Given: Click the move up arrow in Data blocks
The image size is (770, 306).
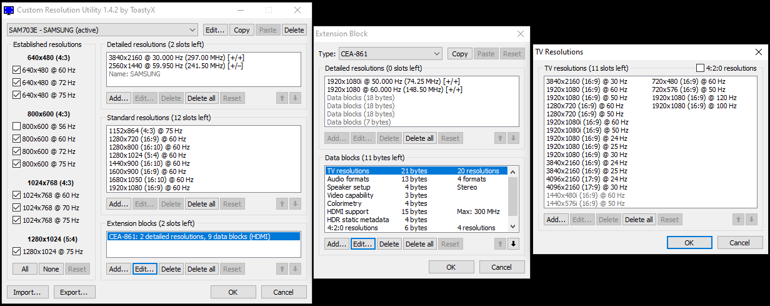Looking at the screenshot, I should [x=500, y=244].
